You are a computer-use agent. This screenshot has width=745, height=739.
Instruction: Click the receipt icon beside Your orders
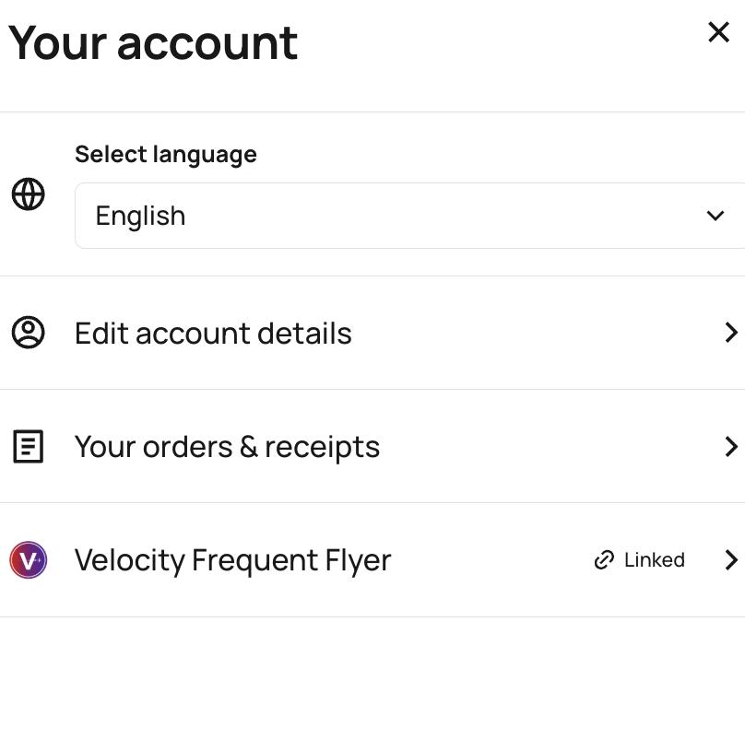click(x=28, y=447)
